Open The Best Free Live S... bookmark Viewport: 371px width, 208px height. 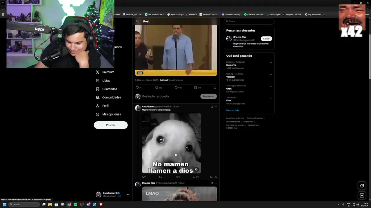point(155,14)
